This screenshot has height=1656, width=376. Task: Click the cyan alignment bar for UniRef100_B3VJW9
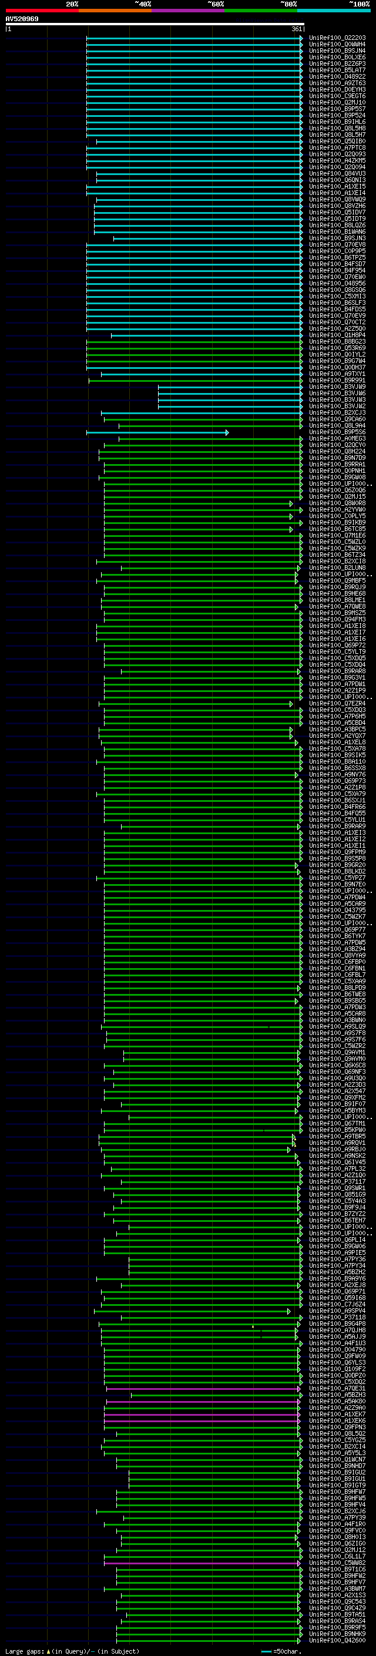pyautogui.click(x=231, y=387)
